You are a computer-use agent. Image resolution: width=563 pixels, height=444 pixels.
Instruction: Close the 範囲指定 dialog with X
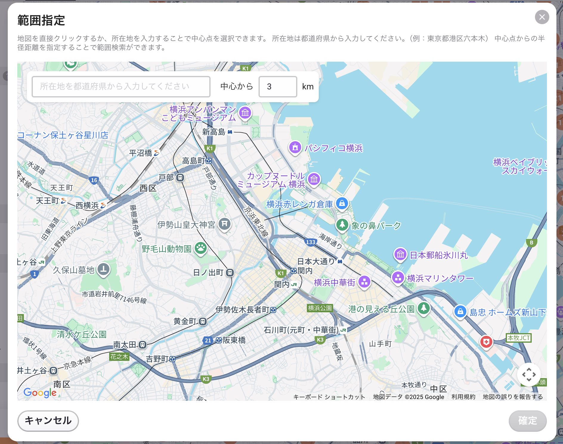coord(542,17)
